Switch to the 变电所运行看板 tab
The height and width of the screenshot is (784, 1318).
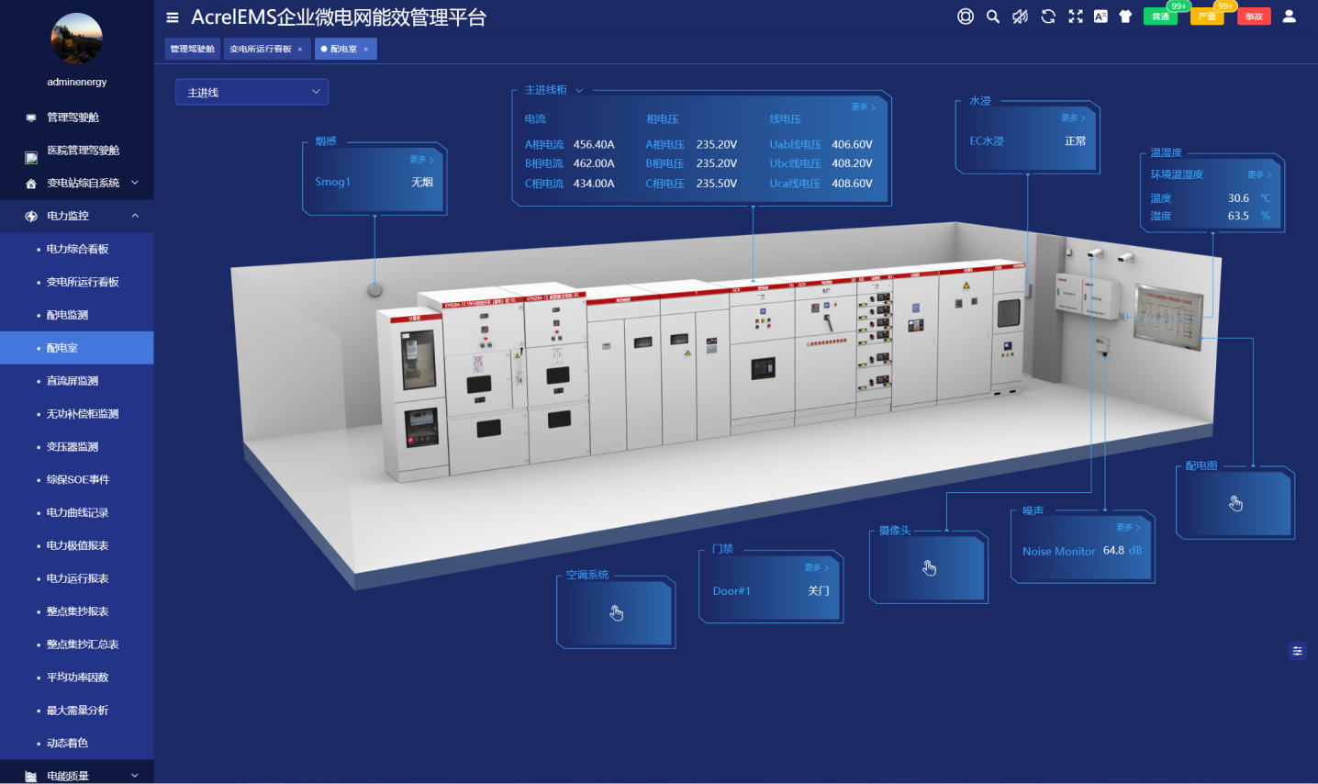tap(261, 49)
